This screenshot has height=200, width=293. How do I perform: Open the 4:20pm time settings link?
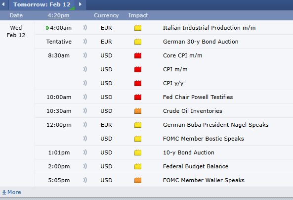pyautogui.click(x=58, y=15)
